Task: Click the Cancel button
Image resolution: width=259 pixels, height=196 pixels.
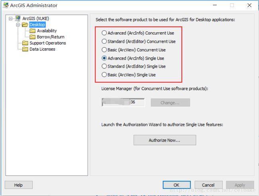Action: point(208,185)
